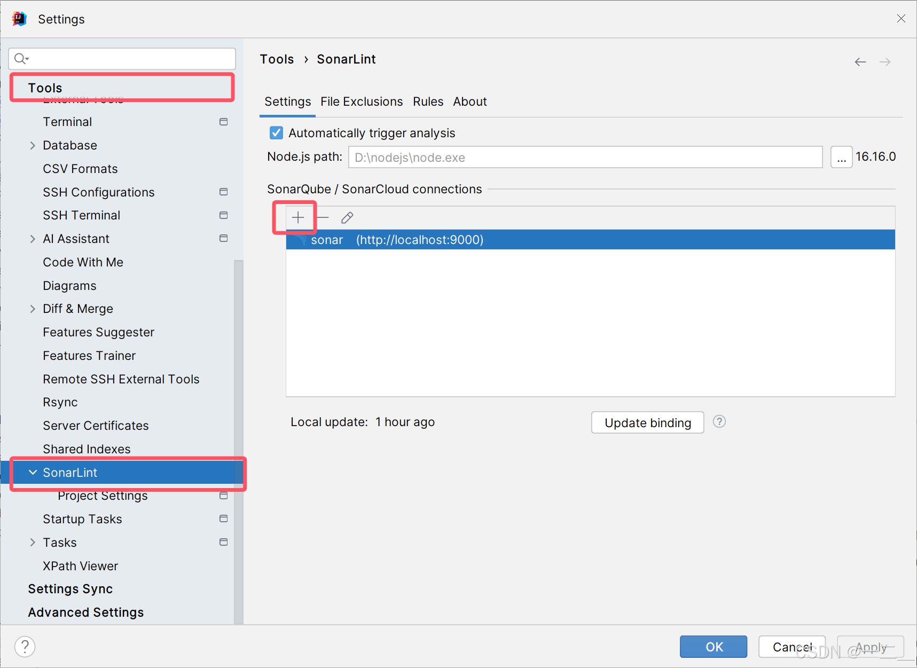
Task: Navigate back with the left arrow
Action: [860, 62]
